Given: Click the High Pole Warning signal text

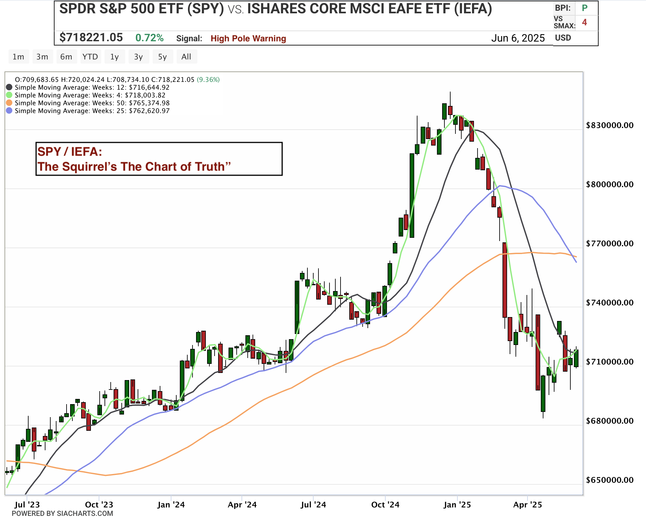Looking at the screenshot, I should pyautogui.click(x=248, y=39).
